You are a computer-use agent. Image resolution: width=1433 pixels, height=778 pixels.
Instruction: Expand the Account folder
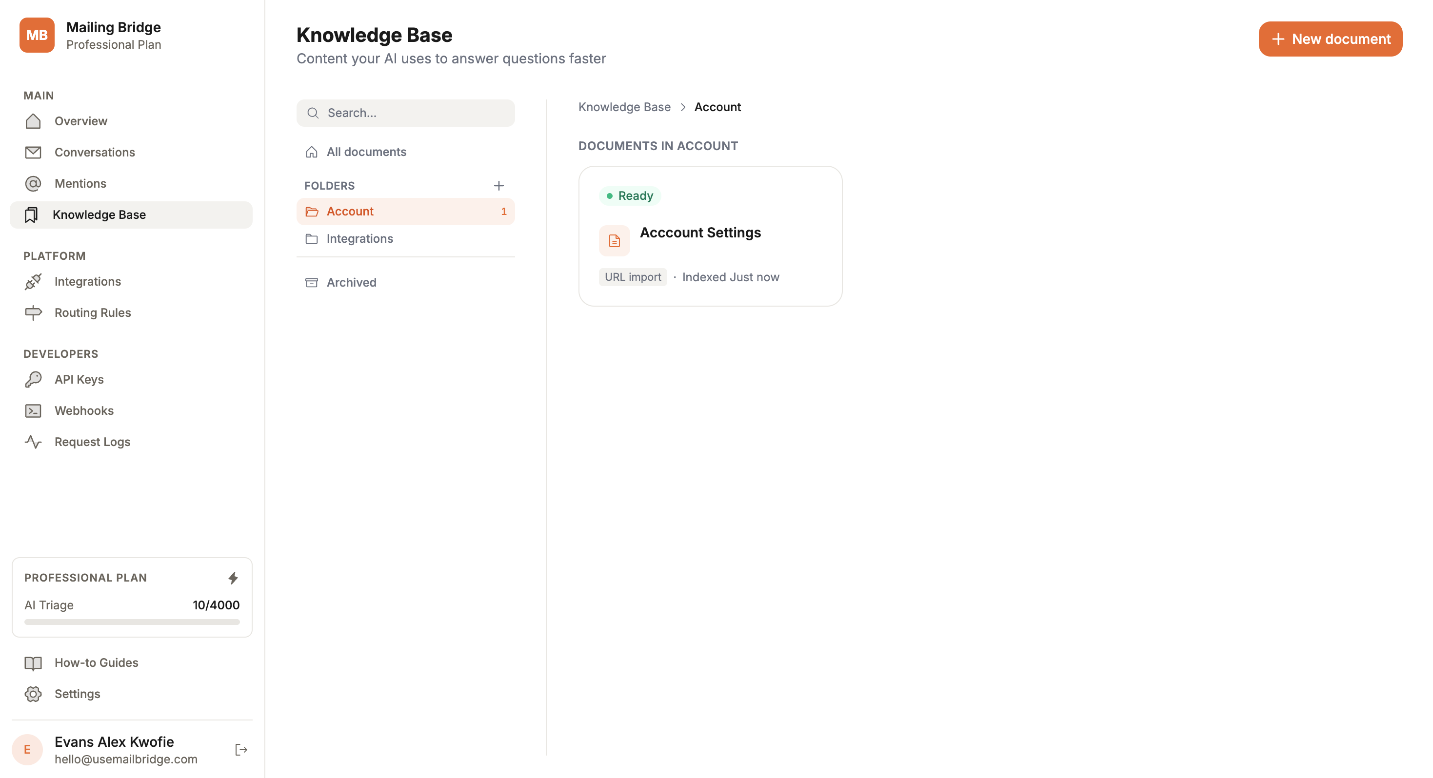coord(350,212)
